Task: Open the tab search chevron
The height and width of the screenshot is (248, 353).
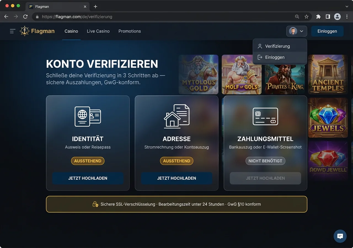Action: pyautogui.click(x=347, y=7)
